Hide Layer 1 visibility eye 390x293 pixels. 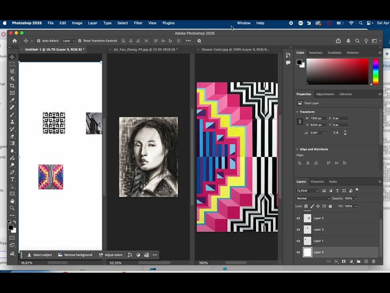pyautogui.click(x=298, y=241)
